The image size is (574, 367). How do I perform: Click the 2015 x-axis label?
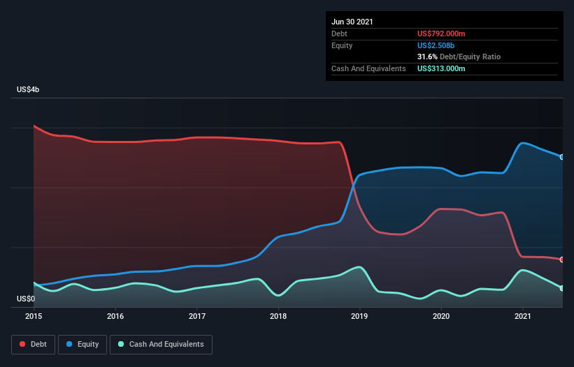tap(34, 316)
